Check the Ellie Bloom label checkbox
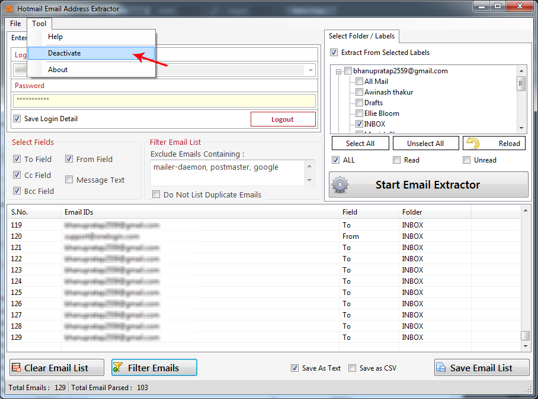Screen dimensions: 538x399 pos(359,113)
